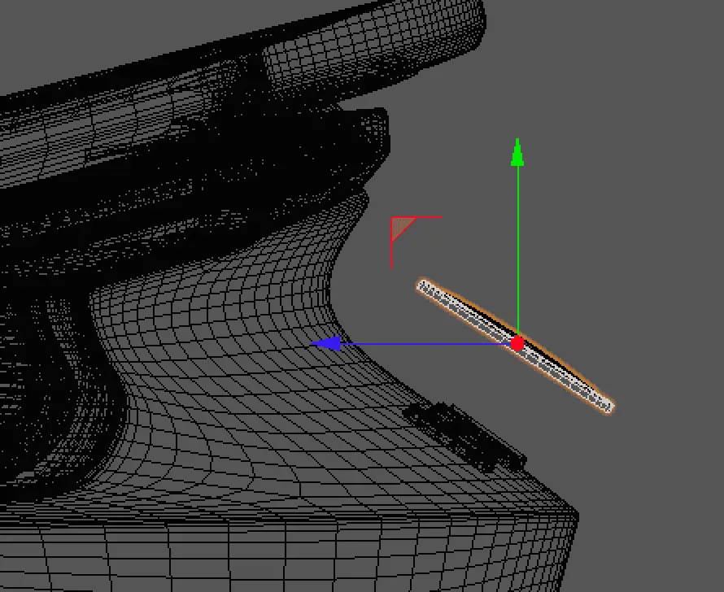Click the red dot at the gizmo center

coord(517,344)
